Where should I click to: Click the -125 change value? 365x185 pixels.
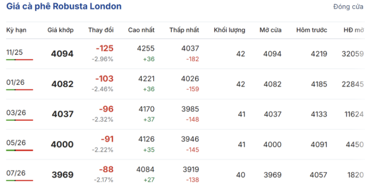coord(105,48)
